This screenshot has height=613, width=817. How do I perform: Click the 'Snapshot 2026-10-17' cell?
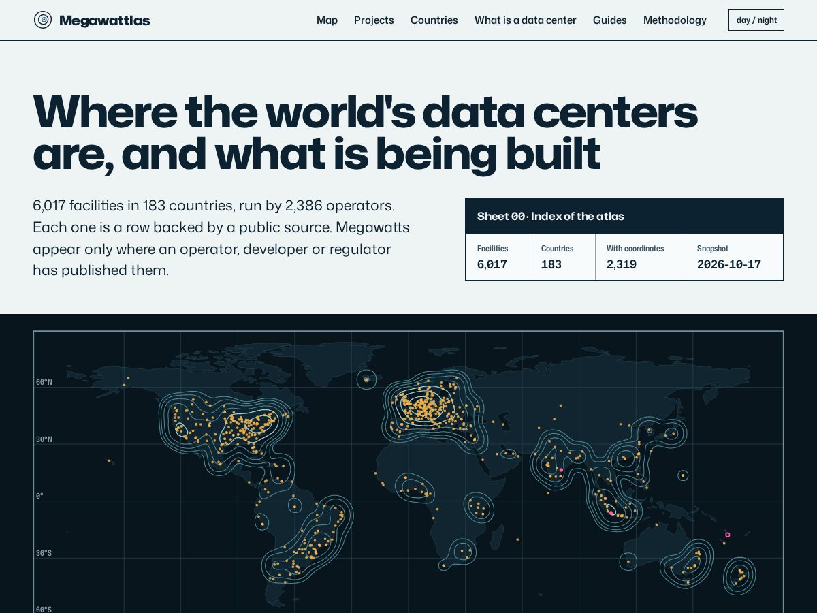[x=735, y=257]
